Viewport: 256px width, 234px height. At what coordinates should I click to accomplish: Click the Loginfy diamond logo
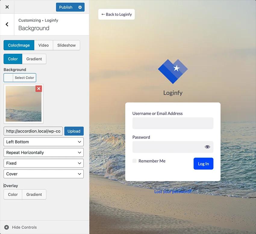[173, 71]
